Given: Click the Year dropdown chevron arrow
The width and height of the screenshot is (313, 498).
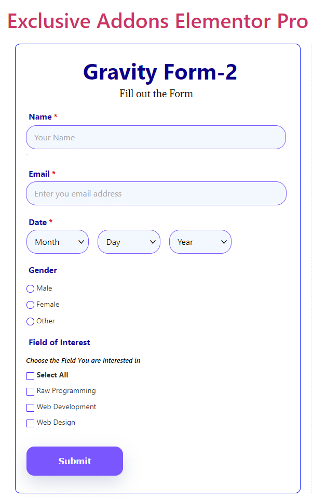Looking at the screenshot, I should pos(224,242).
